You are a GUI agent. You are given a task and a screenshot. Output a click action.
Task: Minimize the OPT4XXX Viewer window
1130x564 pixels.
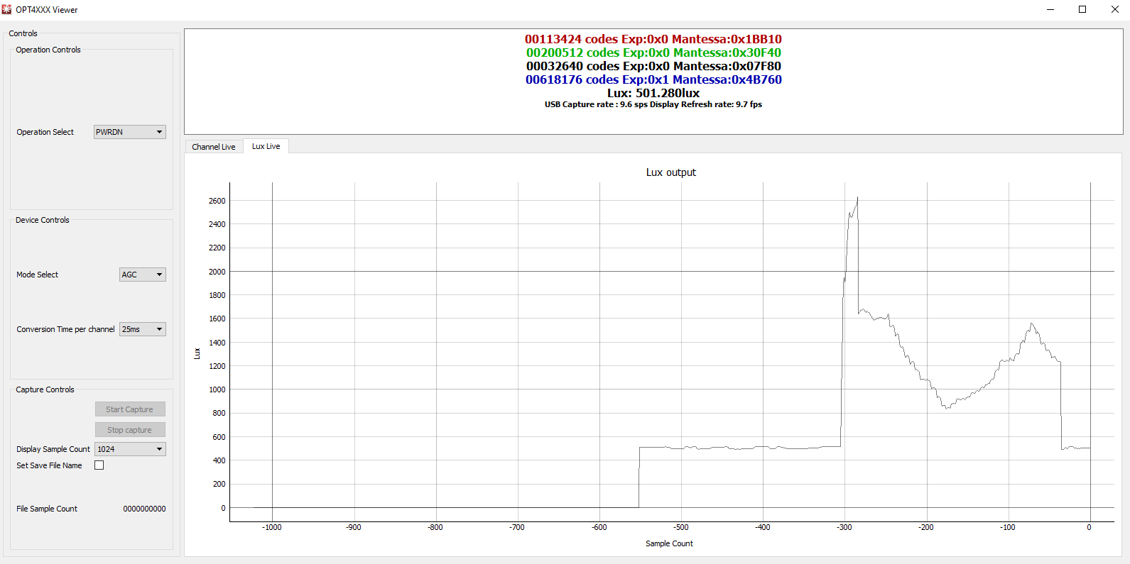tap(1050, 9)
